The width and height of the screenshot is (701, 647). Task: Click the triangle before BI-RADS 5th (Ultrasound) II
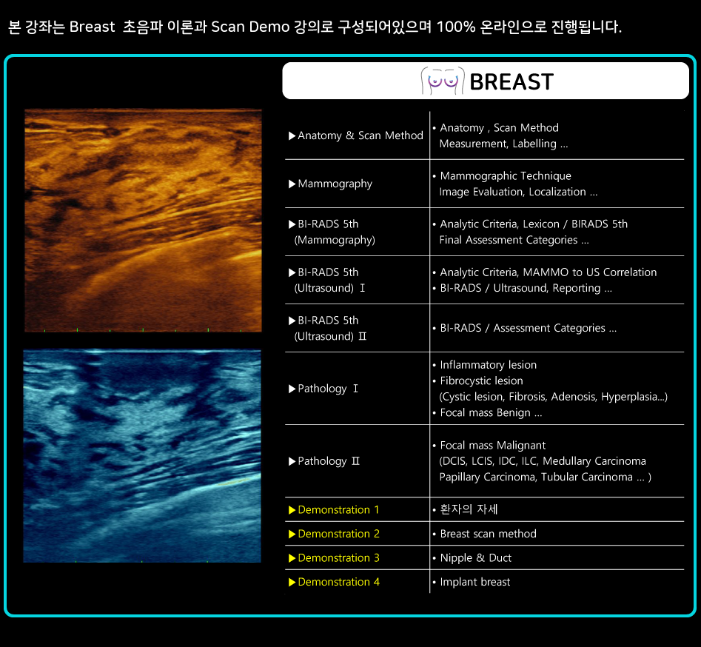point(292,321)
